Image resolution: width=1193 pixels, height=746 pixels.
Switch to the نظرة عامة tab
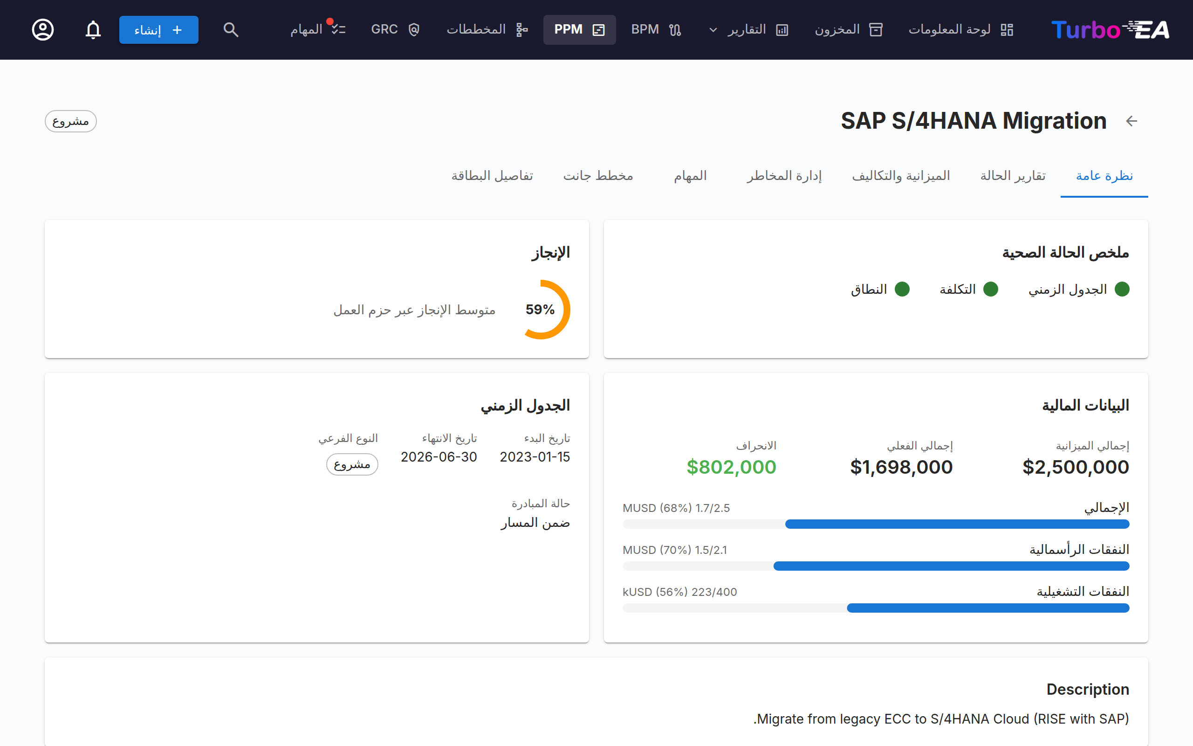click(x=1104, y=176)
